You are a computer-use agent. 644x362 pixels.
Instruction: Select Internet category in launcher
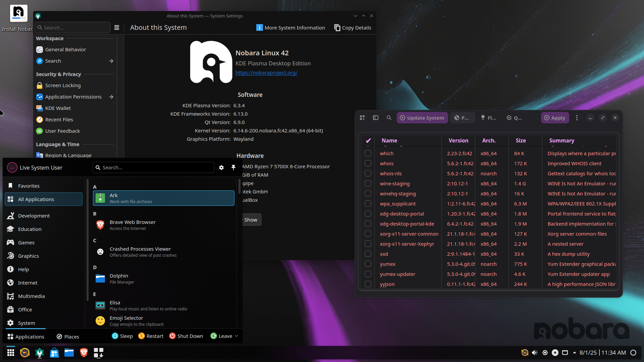click(44, 283)
